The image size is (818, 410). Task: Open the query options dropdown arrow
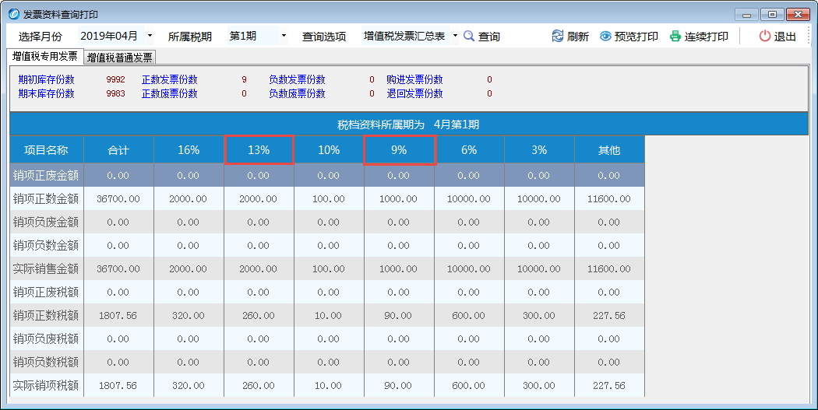pyautogui.click(x=455, y=37)
